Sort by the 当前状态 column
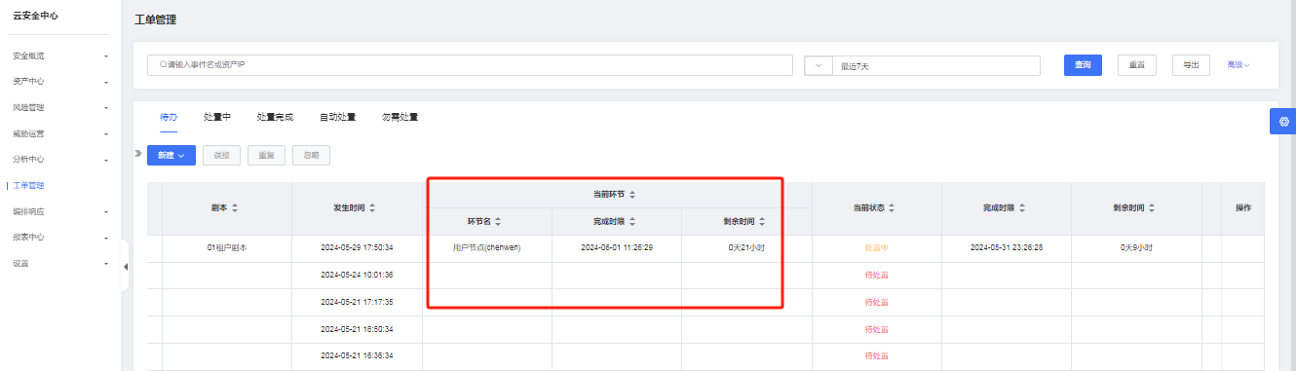Viewport: 1296px width, 371px height. pos(892,208)
